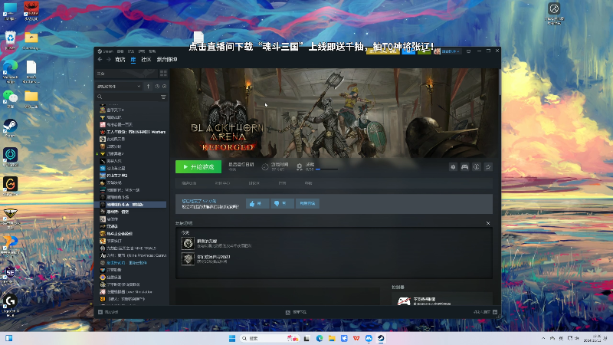Click the library search field
Image resolution: width=613 pixels, height=345 pixels.
click(x=127, y=97)
